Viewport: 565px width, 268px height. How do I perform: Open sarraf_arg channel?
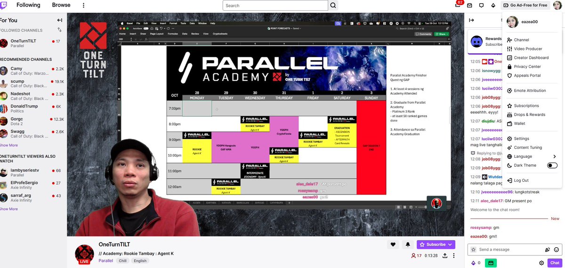31,198
